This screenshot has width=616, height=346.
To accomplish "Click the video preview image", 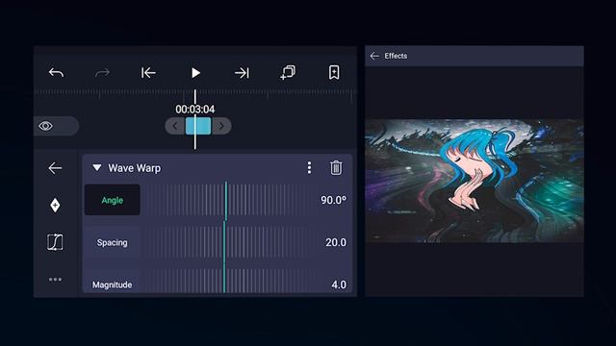I will point(475,181).
